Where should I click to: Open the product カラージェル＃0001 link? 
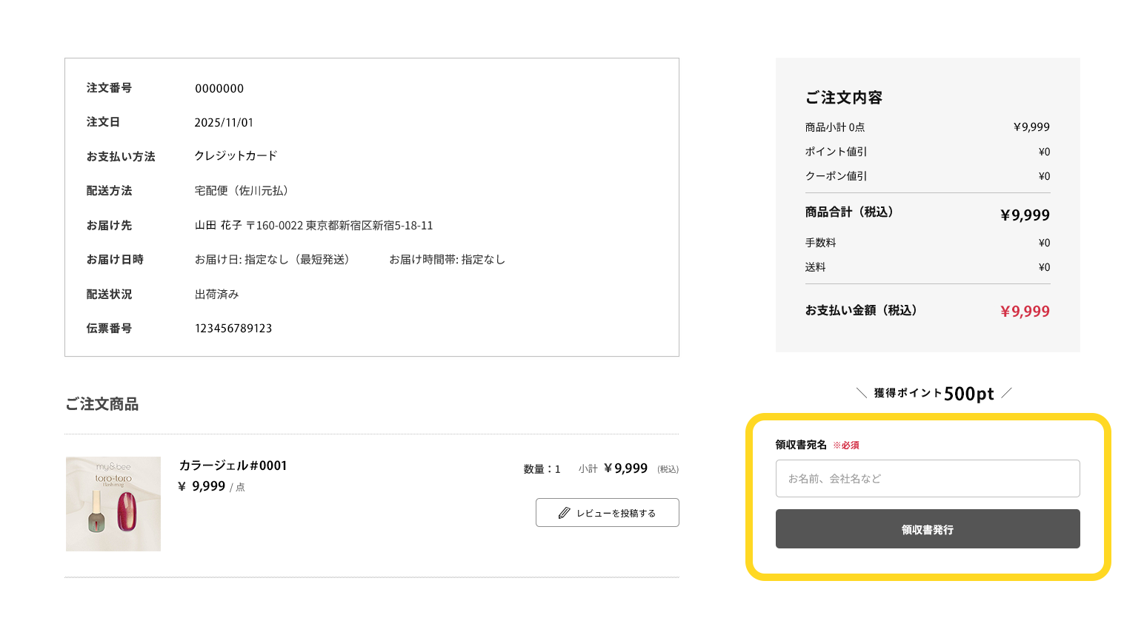[232, 465]
